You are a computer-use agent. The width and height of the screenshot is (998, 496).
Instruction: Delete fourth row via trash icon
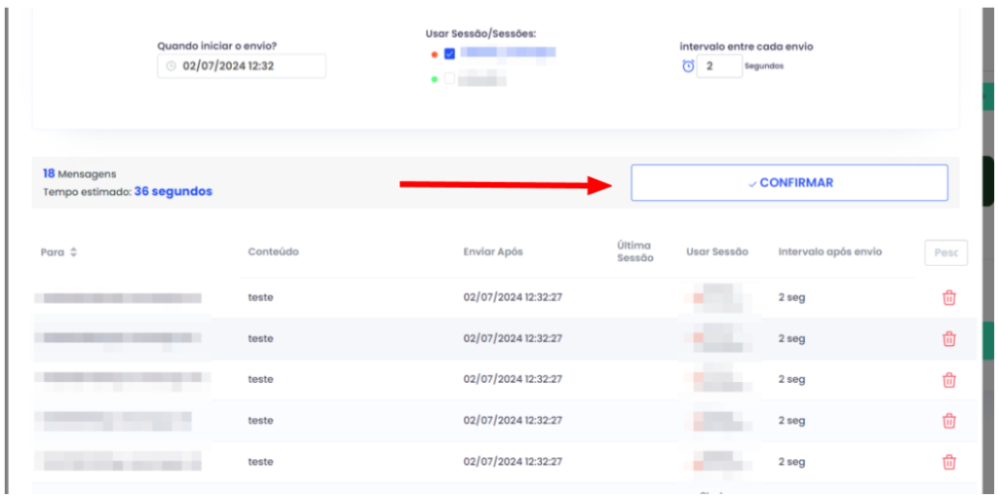(948, 421)
